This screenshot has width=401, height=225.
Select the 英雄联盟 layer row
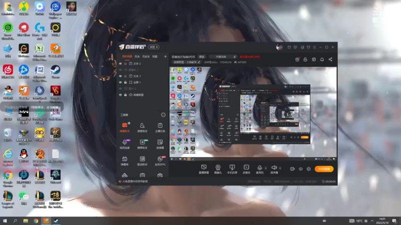143,95
